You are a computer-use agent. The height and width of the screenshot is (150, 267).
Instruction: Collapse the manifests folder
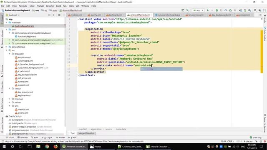(7, 22)
